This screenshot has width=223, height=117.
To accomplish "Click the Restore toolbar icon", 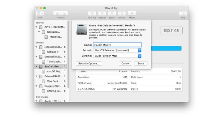I will pyautogui.click(x=121, y=13).
